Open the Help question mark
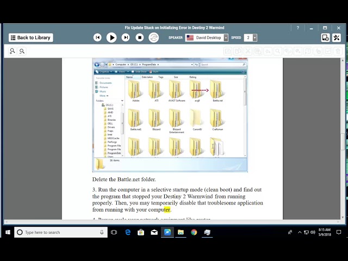Viewport: 348px width, 261px height. tap(298, 28)
